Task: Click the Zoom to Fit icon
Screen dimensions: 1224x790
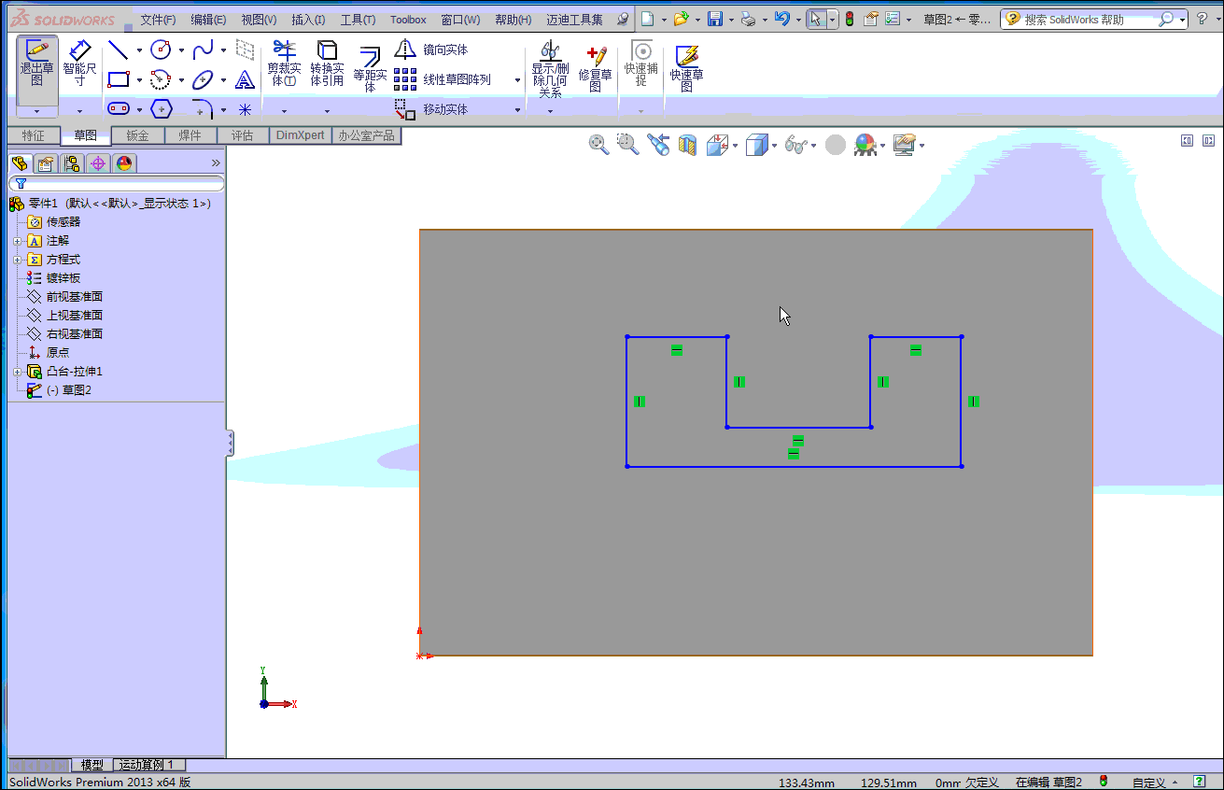Action: (598, 145)
